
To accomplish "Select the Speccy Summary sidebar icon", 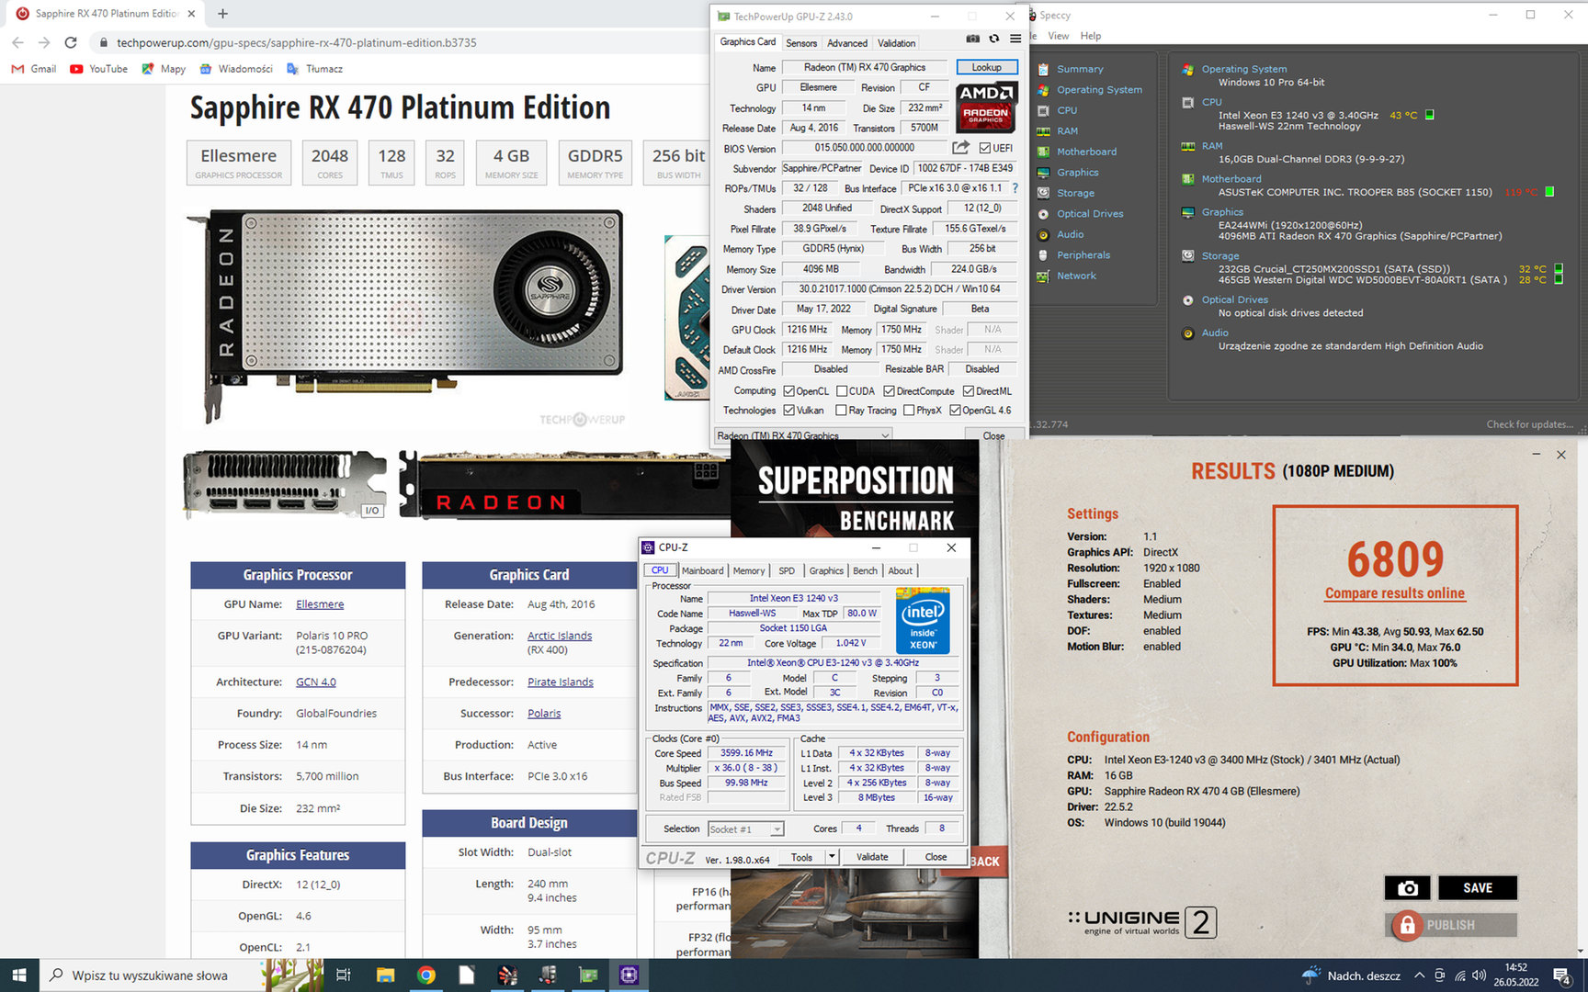I will (x=1043, y=69).
